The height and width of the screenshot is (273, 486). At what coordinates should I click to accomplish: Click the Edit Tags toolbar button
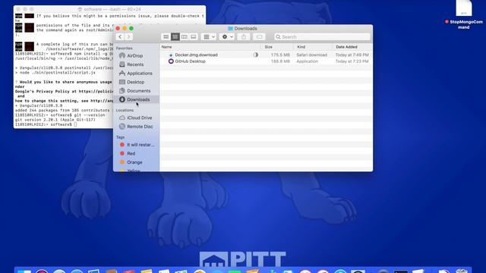259,37
